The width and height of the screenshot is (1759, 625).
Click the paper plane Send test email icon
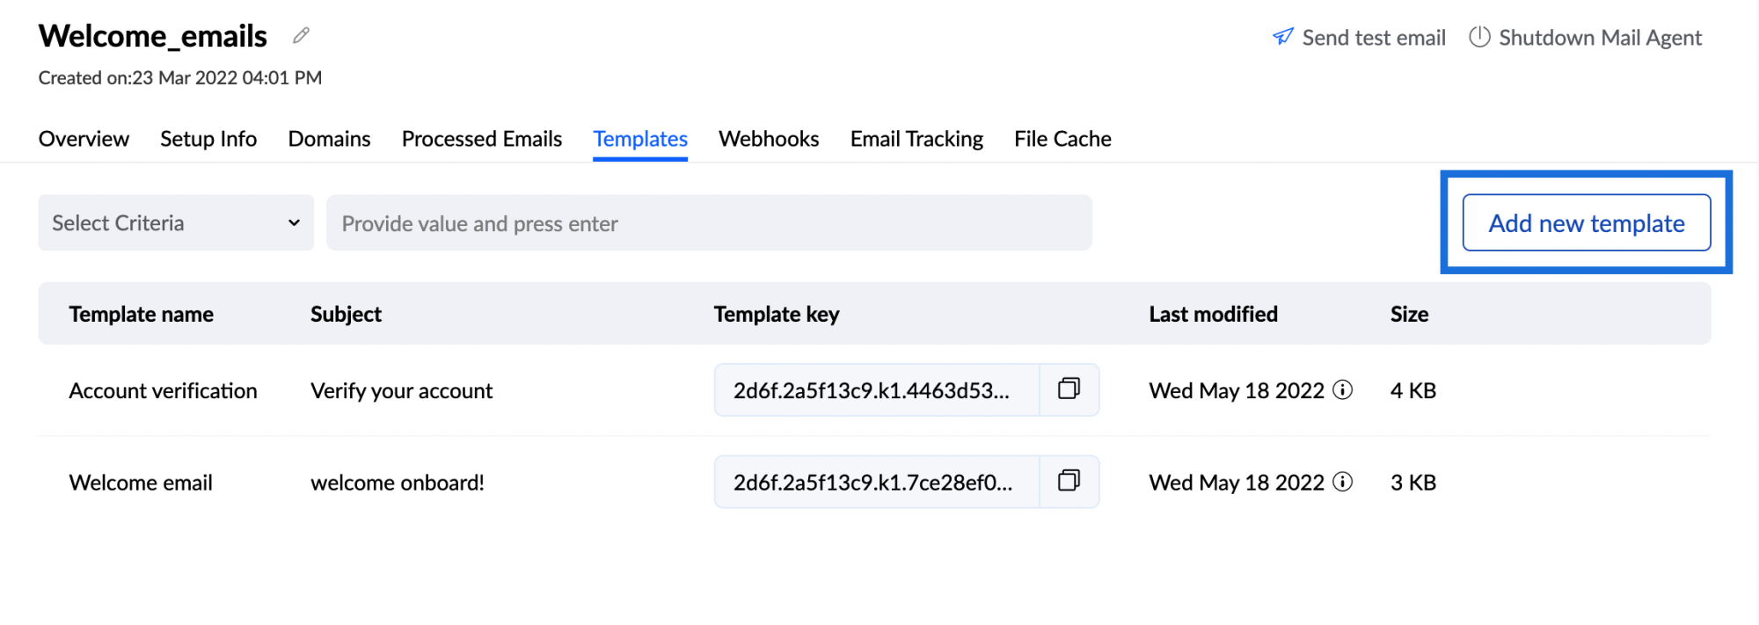[1282, 37]
